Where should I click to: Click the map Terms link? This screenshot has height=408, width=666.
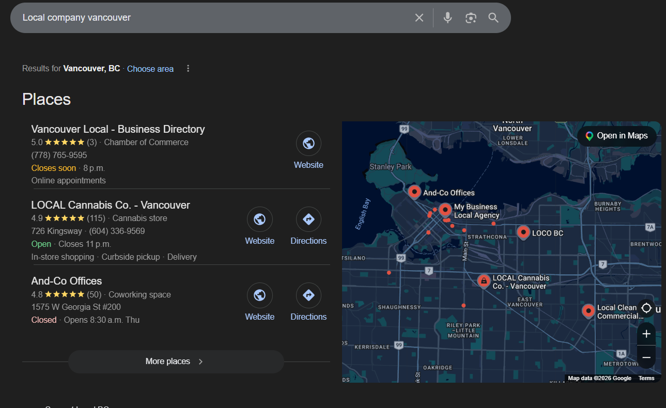(646, 378)
